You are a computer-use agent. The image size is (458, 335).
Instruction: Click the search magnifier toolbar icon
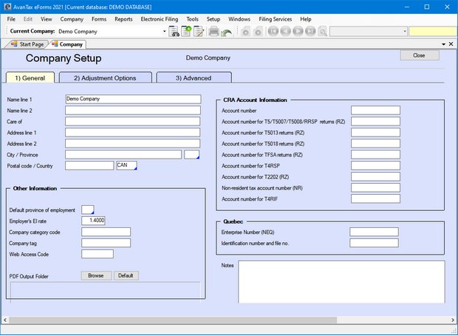(323, 32)
